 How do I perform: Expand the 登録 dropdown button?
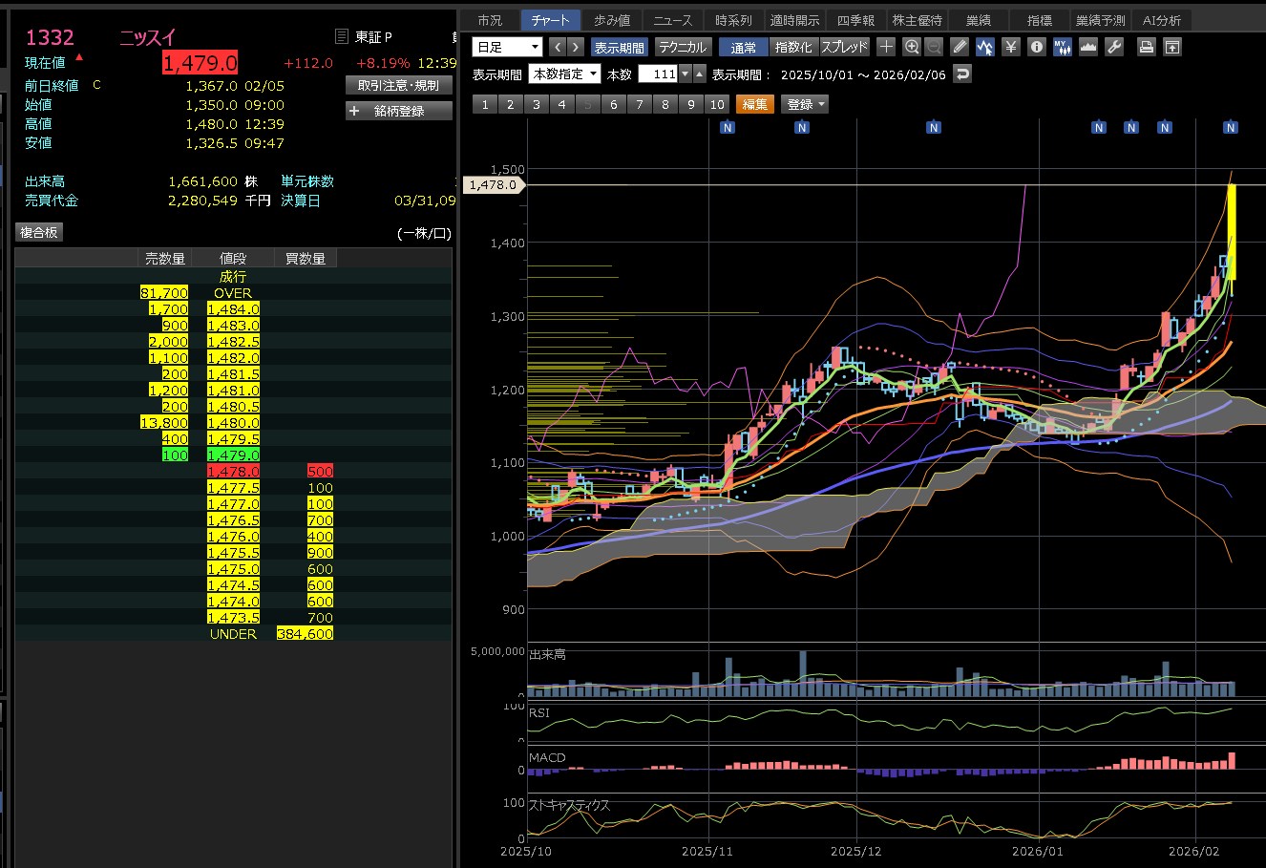[x=805, y=104]
